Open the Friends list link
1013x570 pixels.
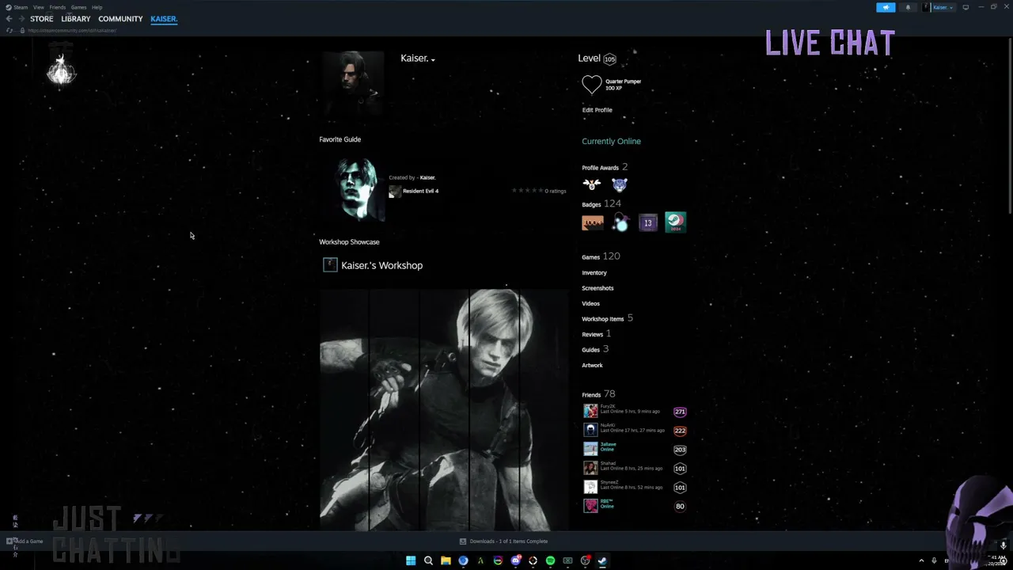tap(598, 394)
